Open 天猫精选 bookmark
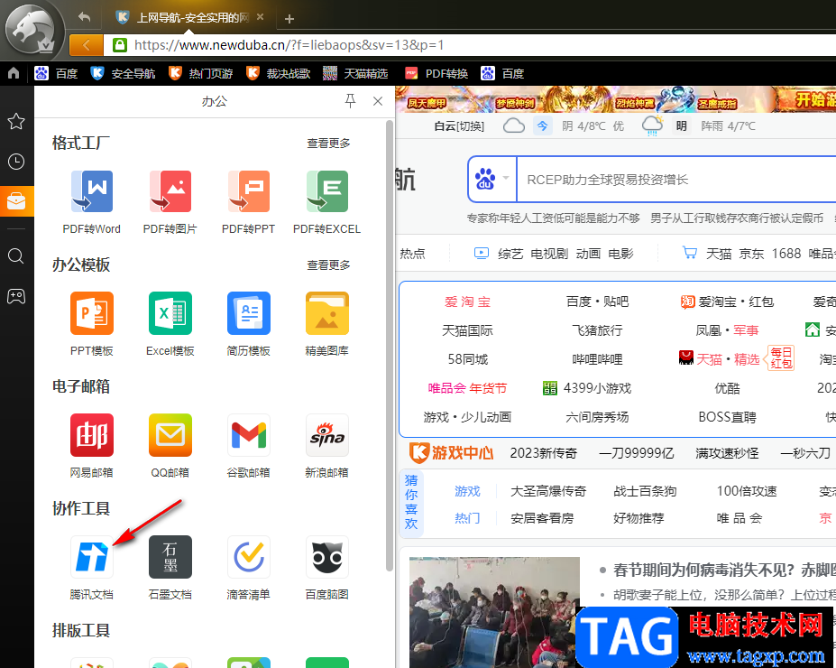This screenshot has width=836, height=668. click(x=355, y=73)
